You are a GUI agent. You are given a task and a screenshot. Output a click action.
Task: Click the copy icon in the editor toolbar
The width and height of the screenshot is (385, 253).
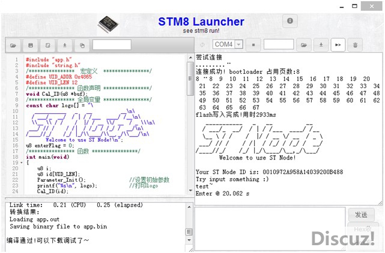point(82,46)
